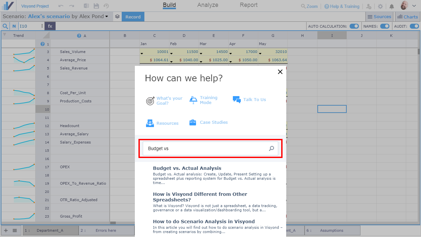Image resolution: width=421 pixels, height=237 pixels.
Task: Click help icon next to row 1
Action: click(x=42, y=44)
